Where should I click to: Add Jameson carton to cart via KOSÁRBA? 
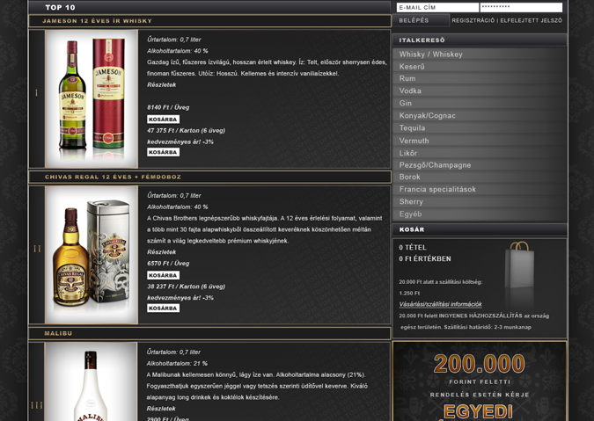point(164,152)
